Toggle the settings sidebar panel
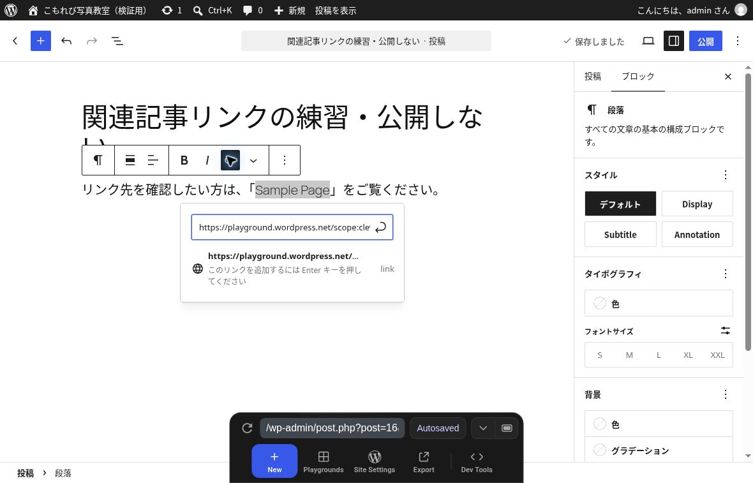The width and height of the screenshot is (753, 483). click(674, 41)
